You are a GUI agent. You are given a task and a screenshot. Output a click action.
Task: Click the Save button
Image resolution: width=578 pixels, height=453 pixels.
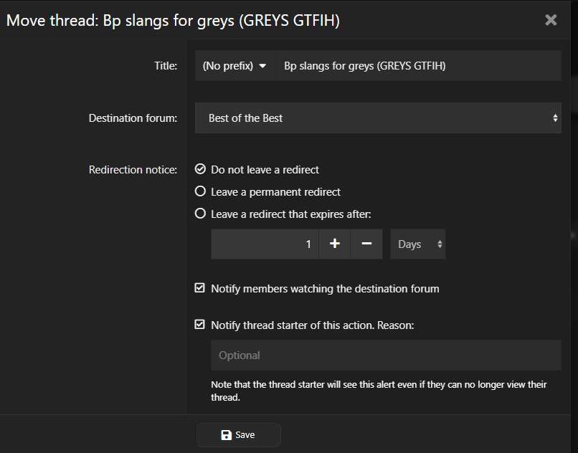click(x=238, y=435)
